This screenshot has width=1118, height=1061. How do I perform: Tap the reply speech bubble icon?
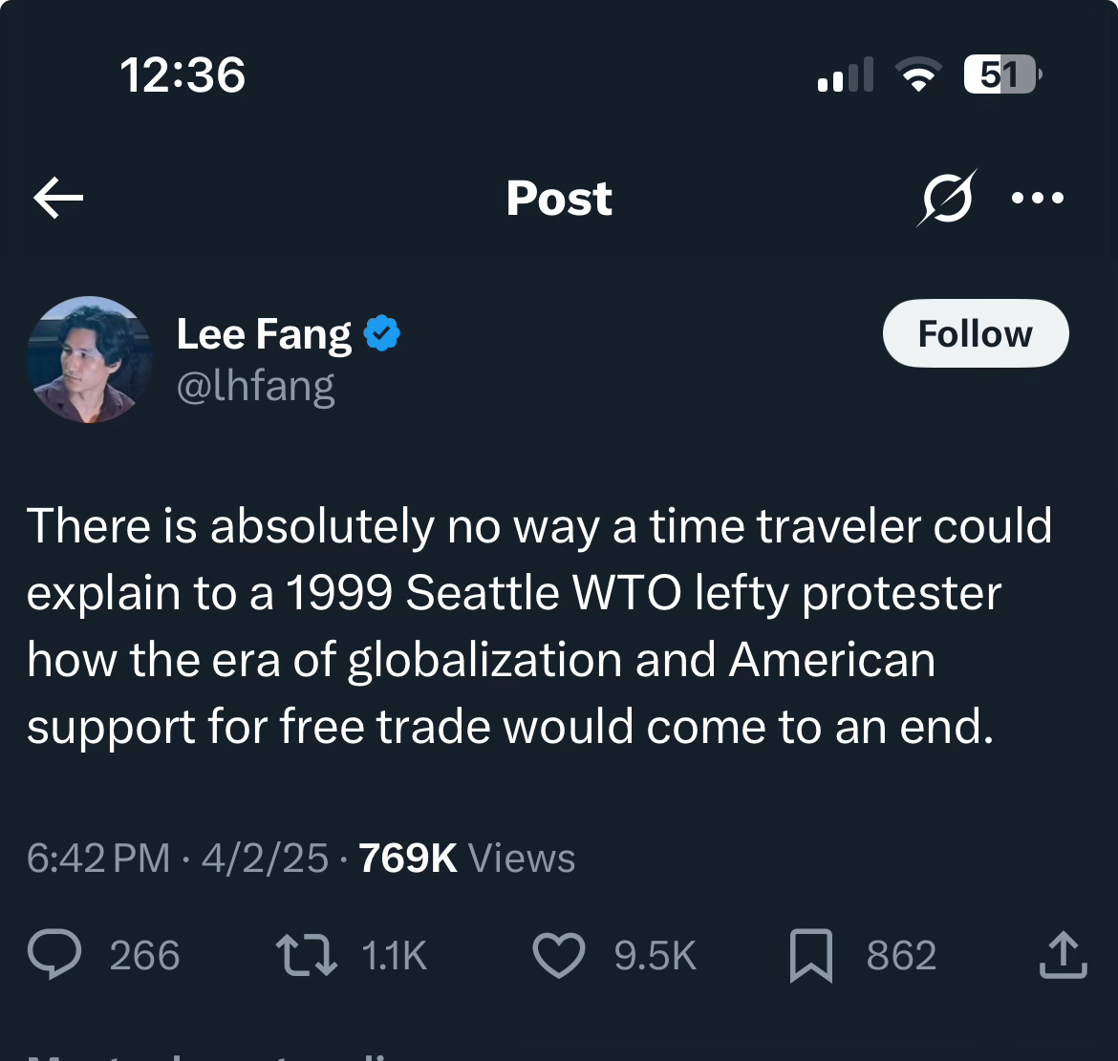click(x=54, y=956)
